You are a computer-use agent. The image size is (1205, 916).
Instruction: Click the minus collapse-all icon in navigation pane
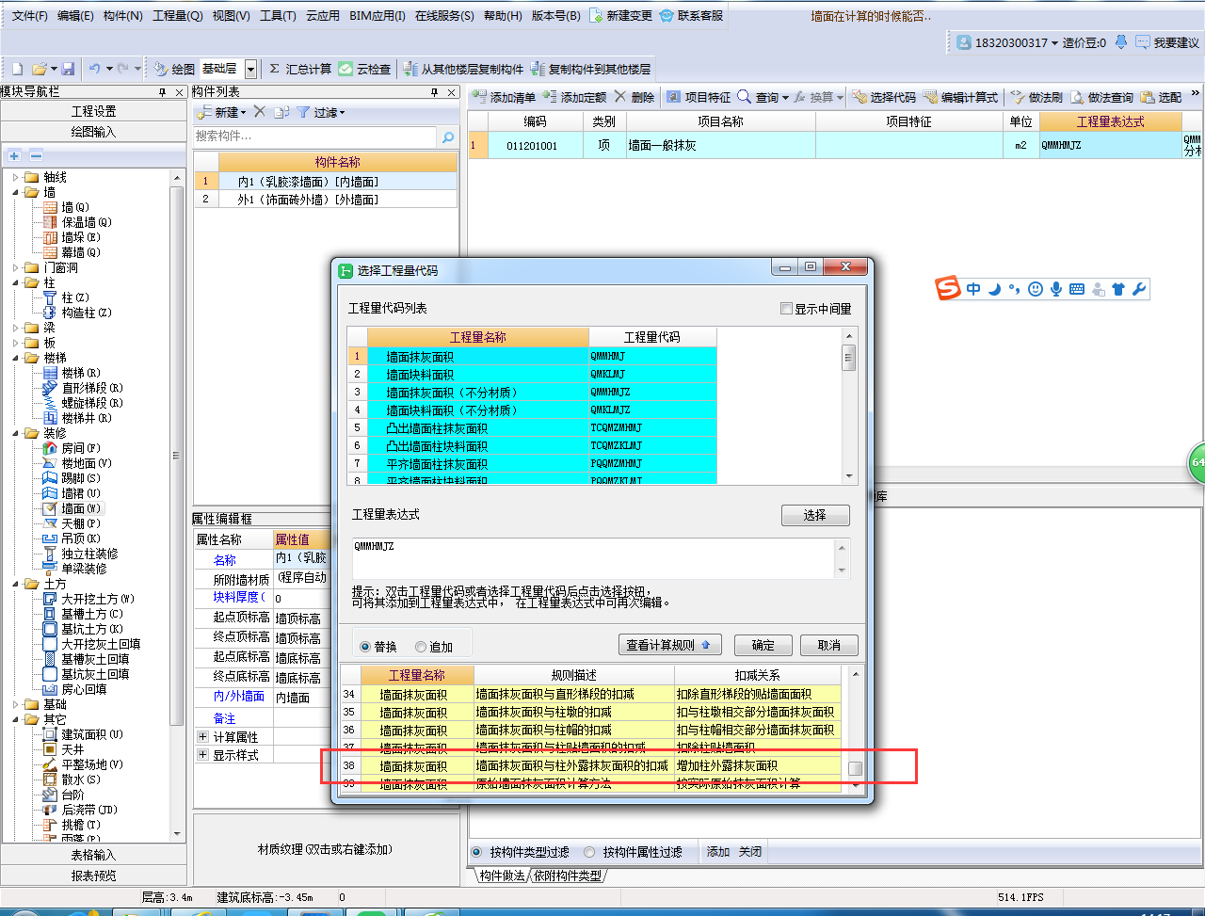36,155
